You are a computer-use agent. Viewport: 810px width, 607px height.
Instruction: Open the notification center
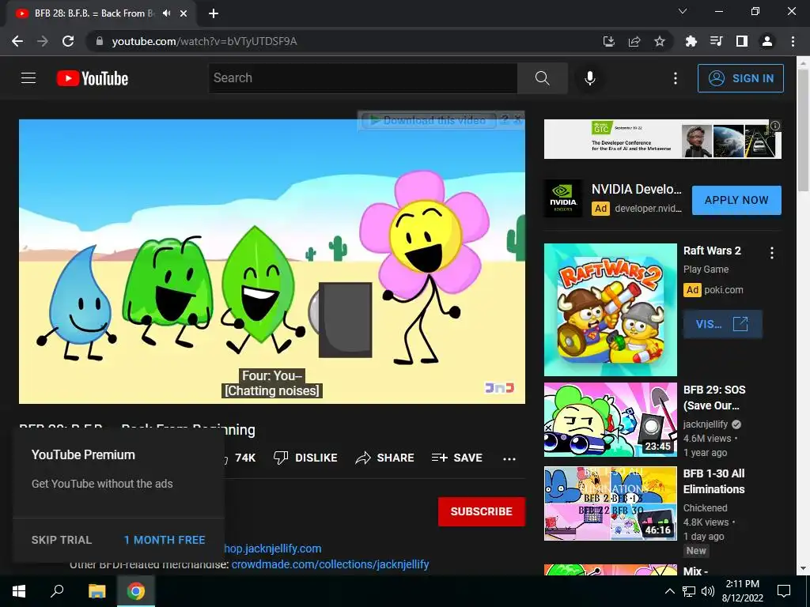pos(784,591)
